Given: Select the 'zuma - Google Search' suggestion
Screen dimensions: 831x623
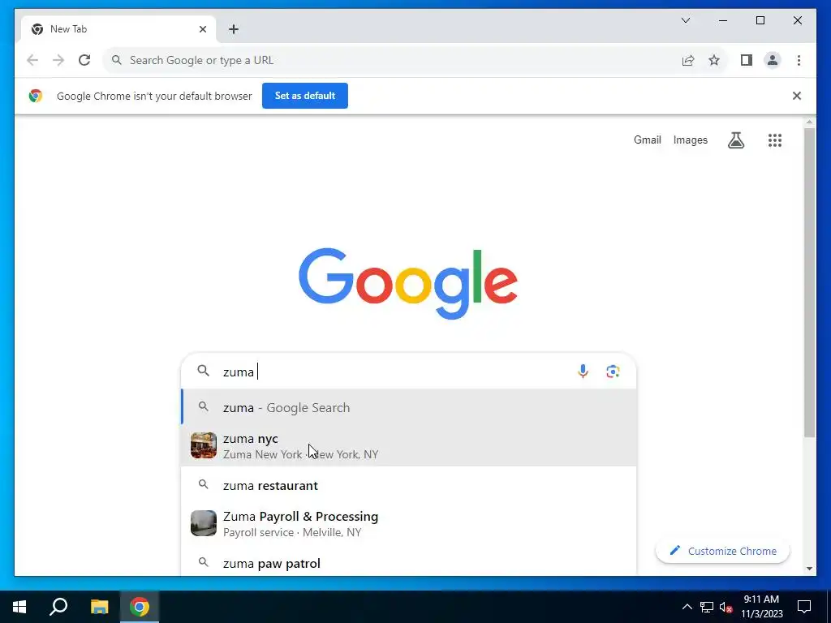Looking at the screenshot, I should (x=409, y=407).
